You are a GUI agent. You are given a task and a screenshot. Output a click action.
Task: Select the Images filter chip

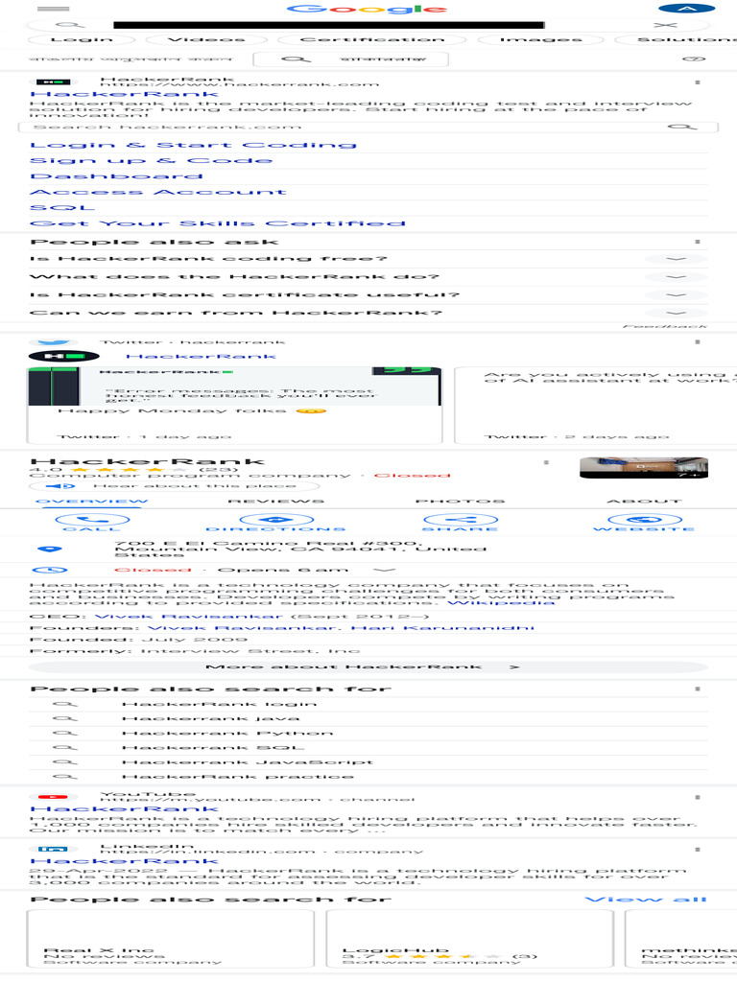pos(541,39)
